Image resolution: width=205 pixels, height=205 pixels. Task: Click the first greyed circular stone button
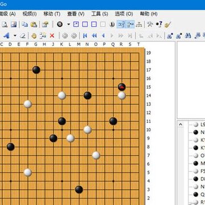pos(65,35)
